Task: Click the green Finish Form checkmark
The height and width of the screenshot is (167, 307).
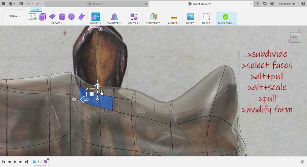Action: [225, 17]
